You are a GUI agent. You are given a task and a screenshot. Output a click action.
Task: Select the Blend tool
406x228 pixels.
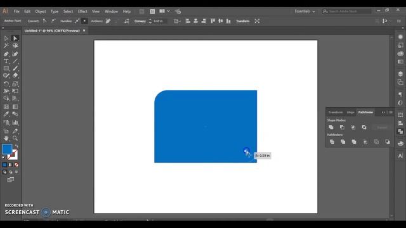[15, 114]
